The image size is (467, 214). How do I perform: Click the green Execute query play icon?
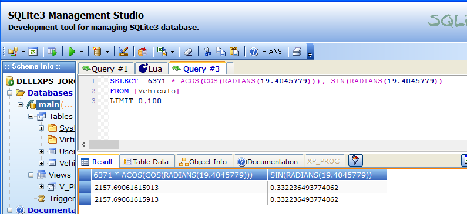tap(72, 52)
